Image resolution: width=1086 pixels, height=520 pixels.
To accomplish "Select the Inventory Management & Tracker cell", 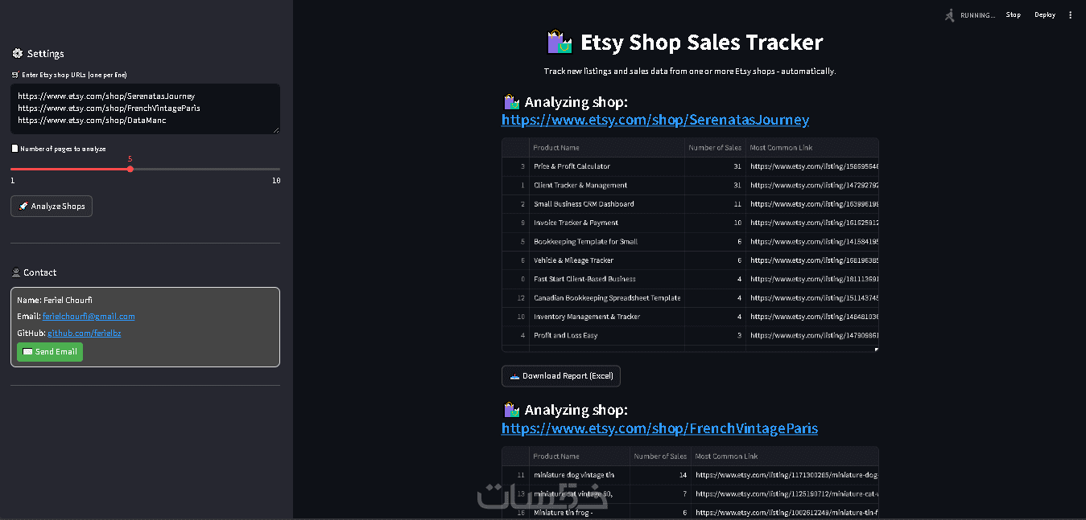I will click(607, 317).
